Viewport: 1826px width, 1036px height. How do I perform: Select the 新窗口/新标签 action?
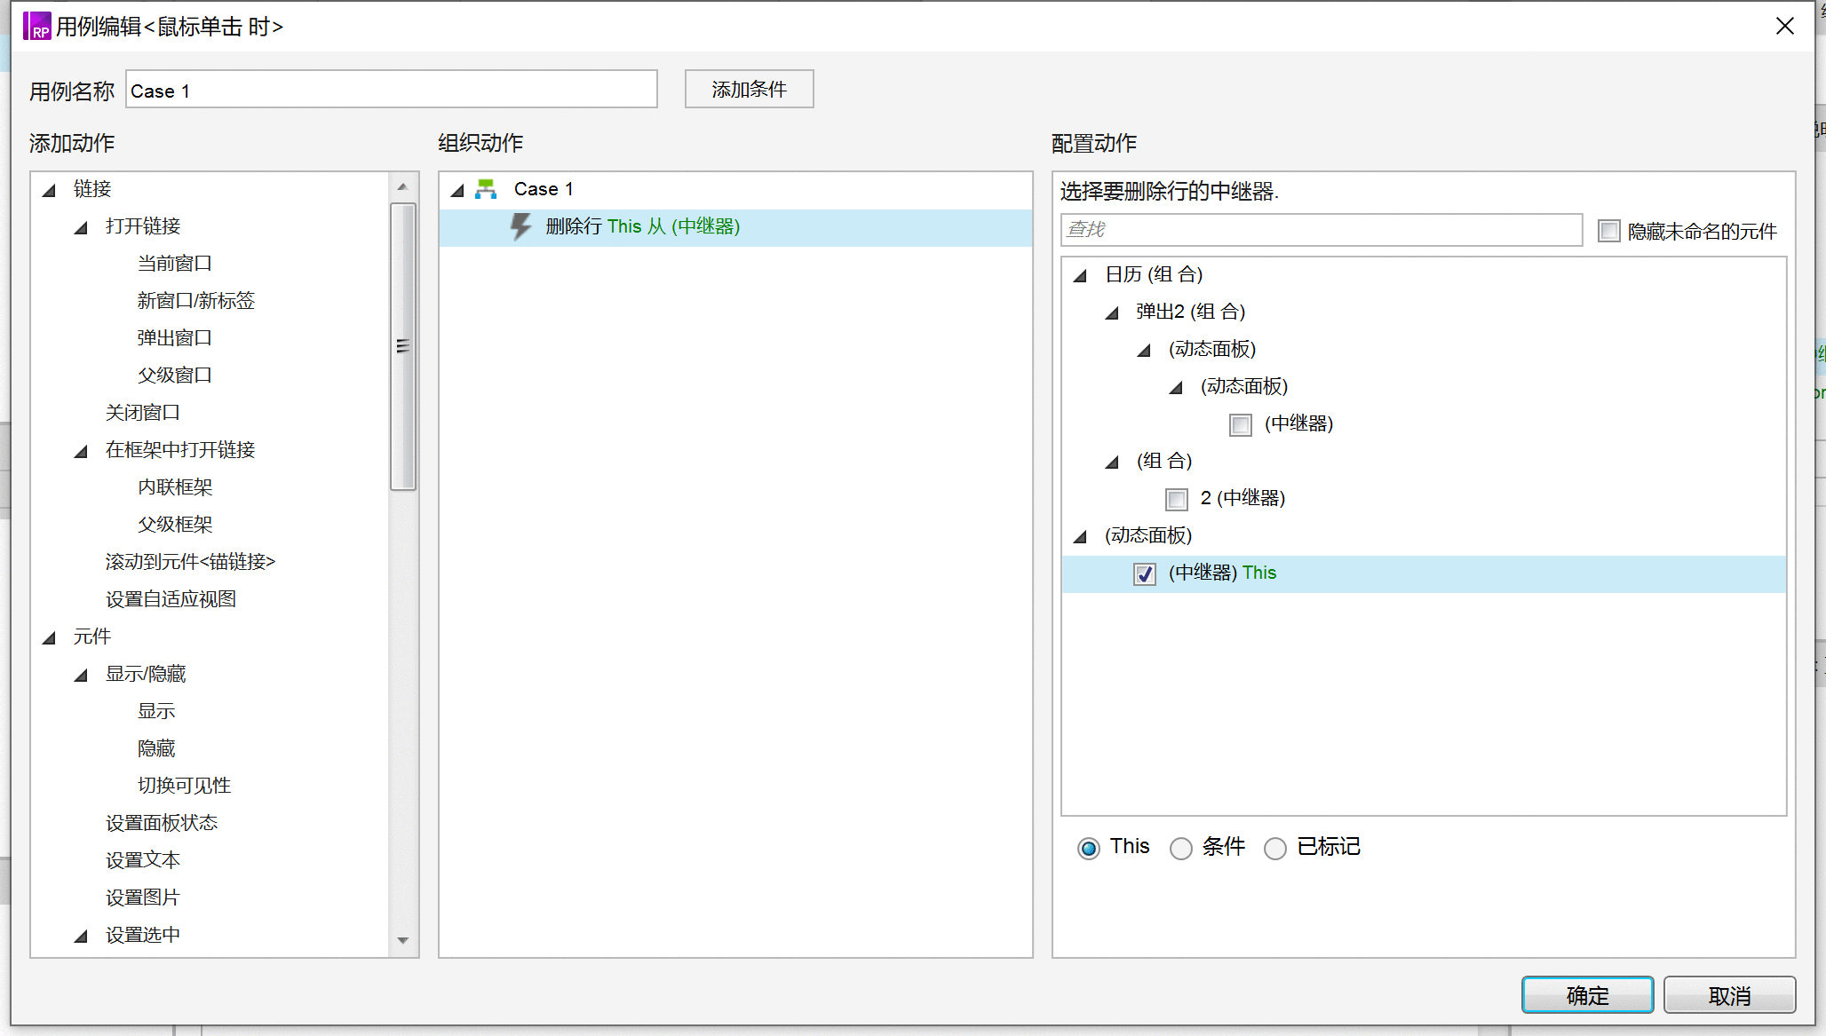click(x=196, y=301)
